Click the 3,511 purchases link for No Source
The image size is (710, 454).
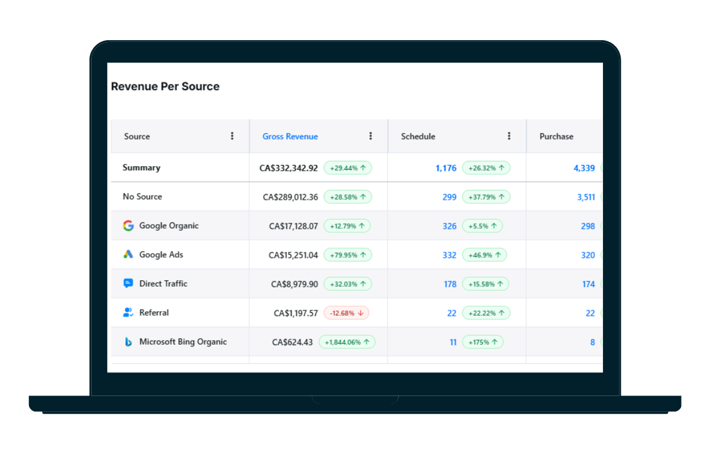point(586,197)
